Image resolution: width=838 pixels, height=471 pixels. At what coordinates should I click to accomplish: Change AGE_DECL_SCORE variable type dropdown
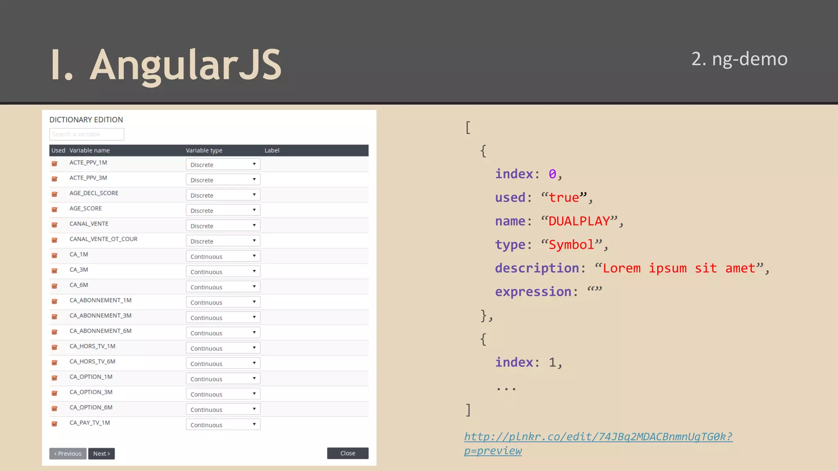point(223,195)
